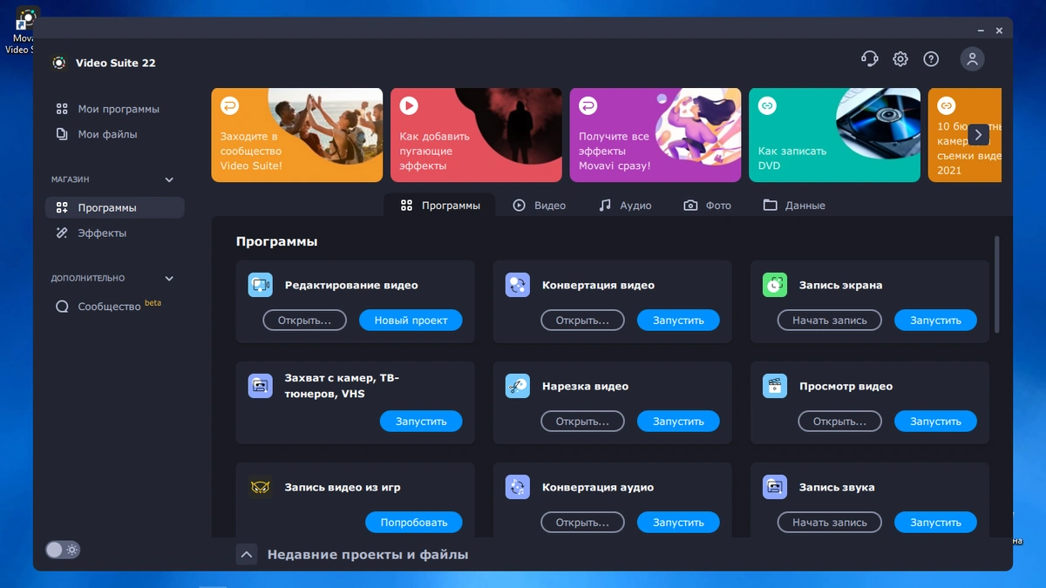
Task: Open the user account avatar
Action: 972,59
